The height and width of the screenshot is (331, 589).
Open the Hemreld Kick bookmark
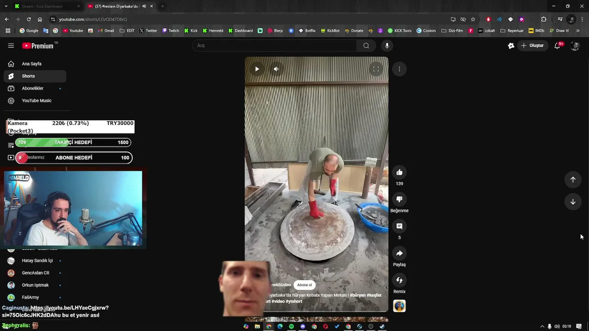tap(213, 31)
